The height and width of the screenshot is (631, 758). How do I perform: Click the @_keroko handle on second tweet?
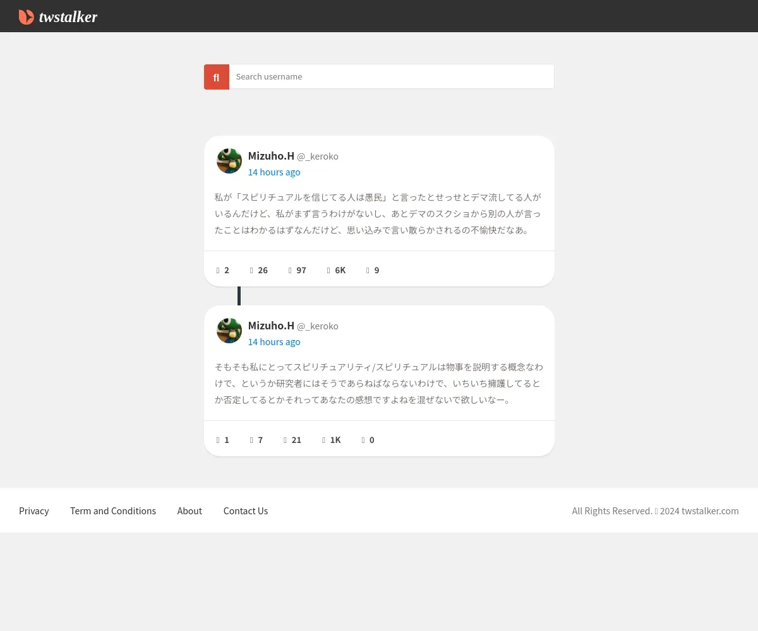pyautogui.click(x=318, y=326)
